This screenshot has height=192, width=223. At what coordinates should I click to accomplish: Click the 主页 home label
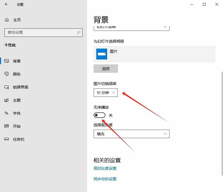pyautogui.click(x=17, y=20)
